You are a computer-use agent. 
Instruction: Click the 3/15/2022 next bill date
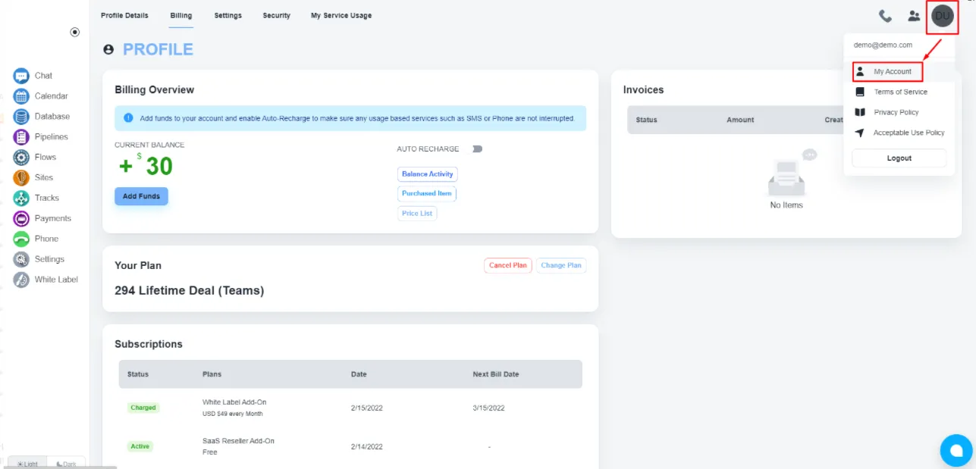pyautogui.click(x=489, y=408)
